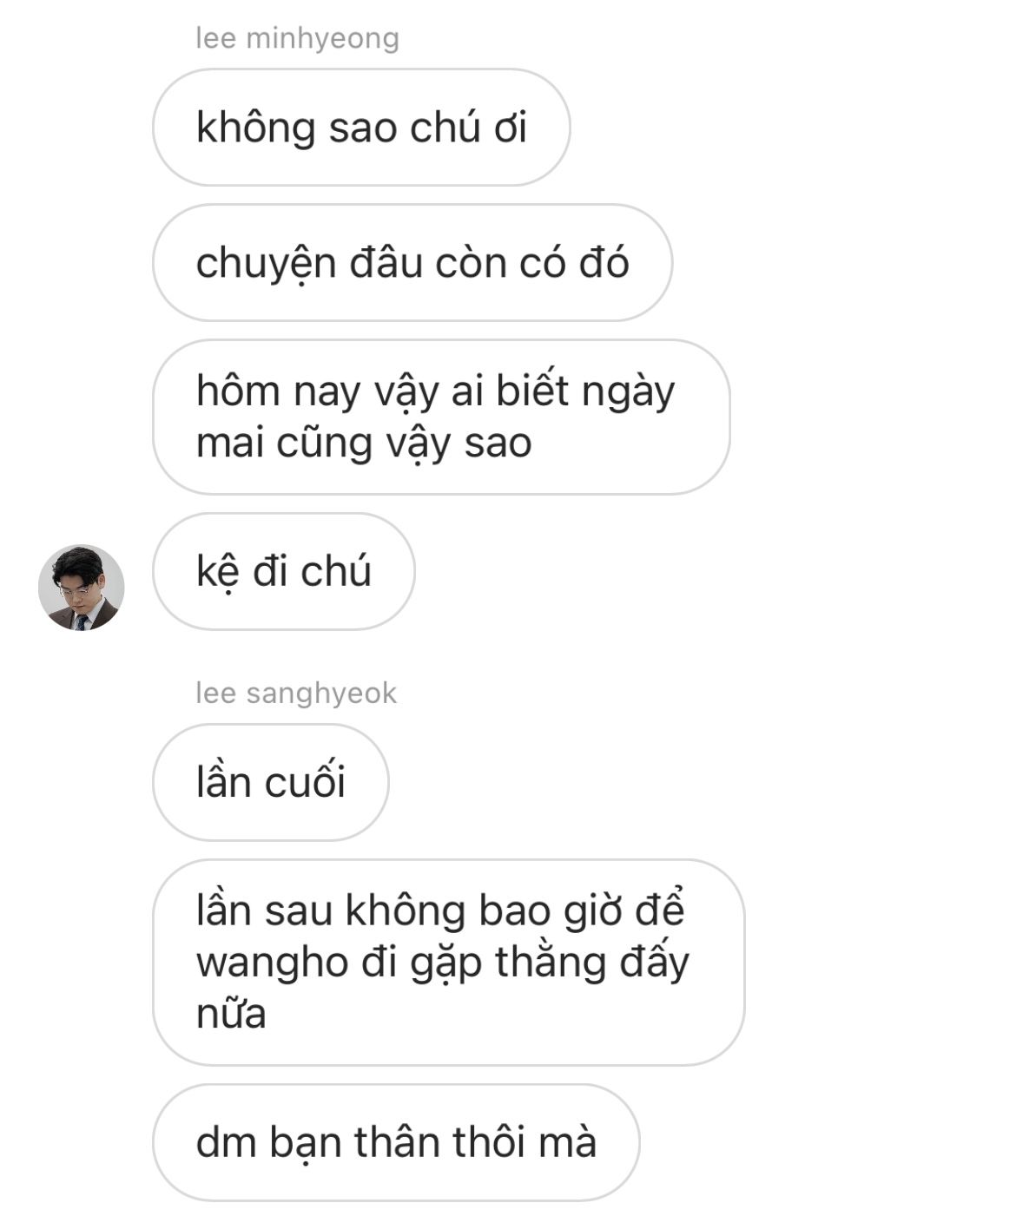Image resolution: width=1016 pixels, height=1216 pixels.
Task: Open lee minhyeong's profile avatar photo
Action: [x=82, y=588]
